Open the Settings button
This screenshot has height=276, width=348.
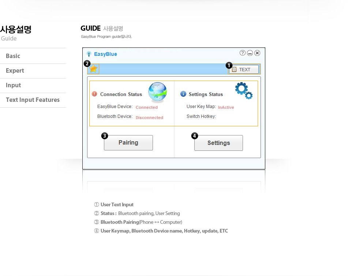(218, 143)
